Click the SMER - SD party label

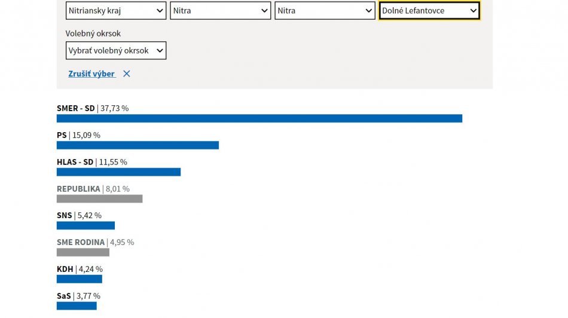click(x=75, y=108)
